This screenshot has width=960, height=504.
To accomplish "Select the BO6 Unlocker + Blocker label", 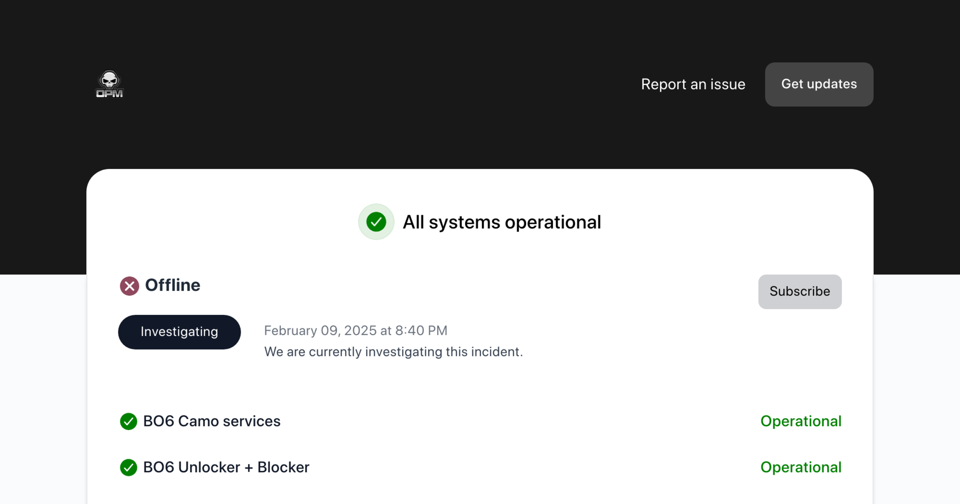I will (x=226, y=467).
